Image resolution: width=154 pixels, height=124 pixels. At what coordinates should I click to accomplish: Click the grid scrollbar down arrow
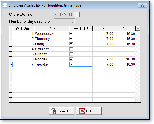138,100
